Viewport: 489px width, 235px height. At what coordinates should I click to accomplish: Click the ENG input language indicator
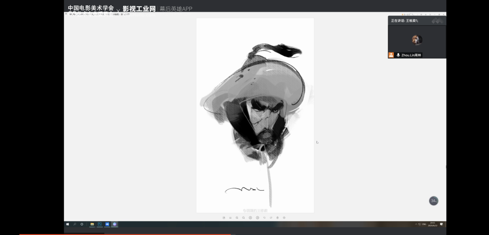[424, 224]
